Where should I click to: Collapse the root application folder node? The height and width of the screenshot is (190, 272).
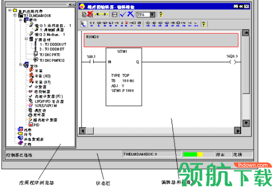10,10
